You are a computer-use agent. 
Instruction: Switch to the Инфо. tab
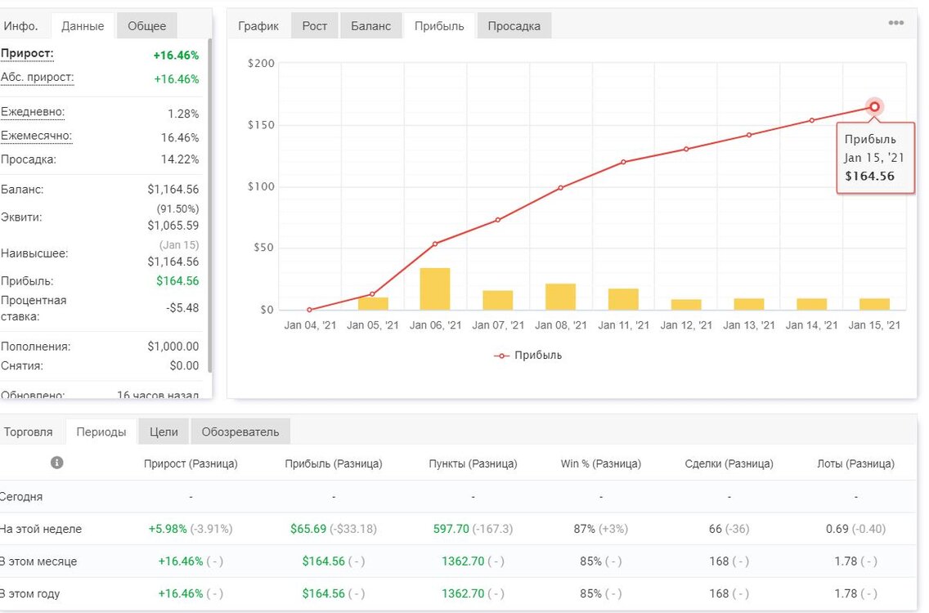tap(20, 26)
